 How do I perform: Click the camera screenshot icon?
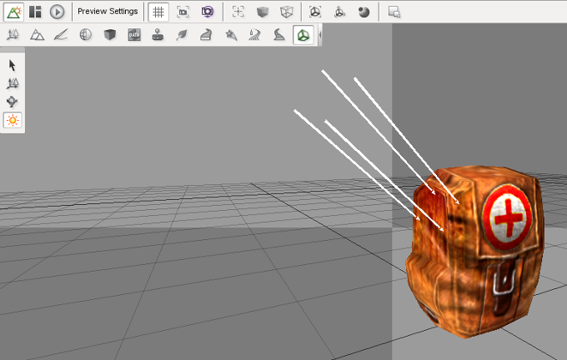[x=183, y=12]
